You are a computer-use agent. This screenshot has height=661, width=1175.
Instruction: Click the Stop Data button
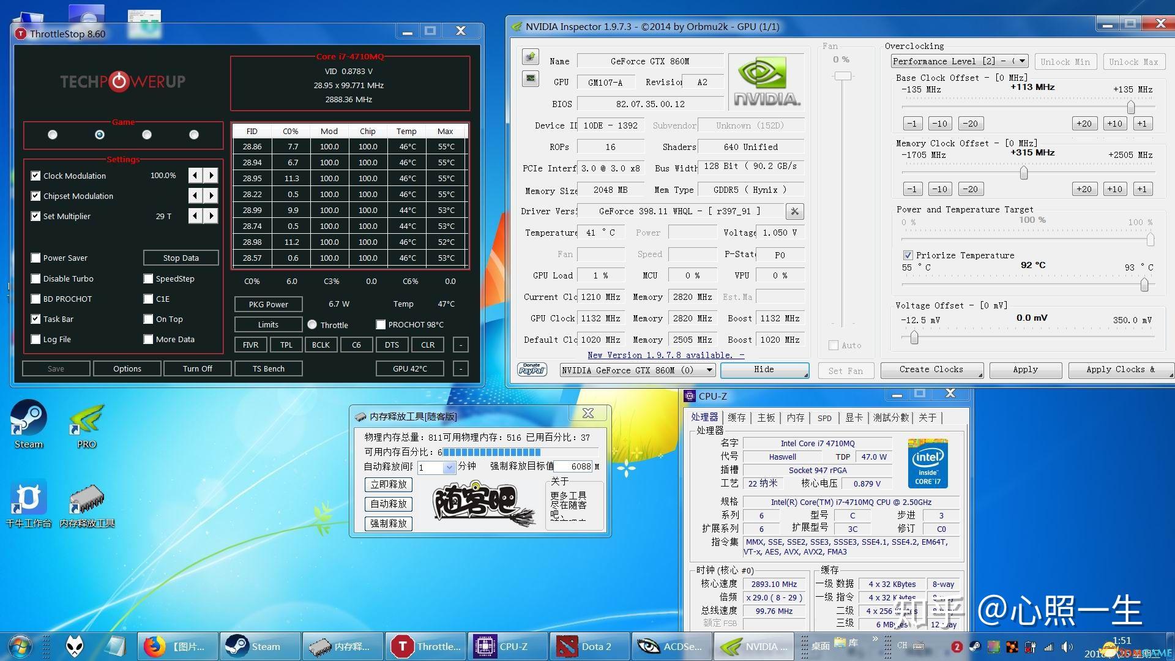181,258
